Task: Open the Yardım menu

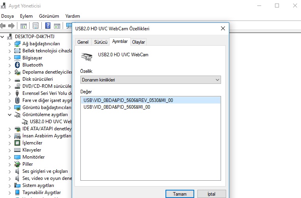Action: (x=72, y=16)
